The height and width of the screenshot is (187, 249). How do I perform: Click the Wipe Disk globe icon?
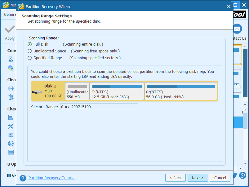click(x=11, y=88)
